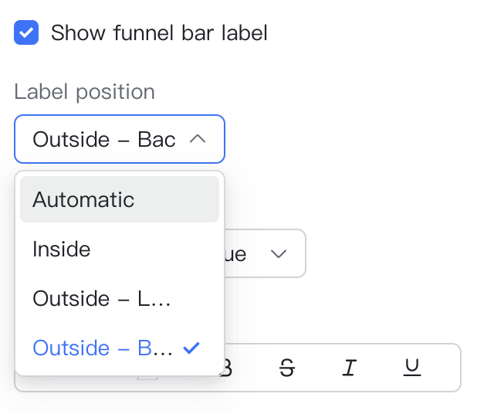This screenshot has width=477, height=414.
Task: Uncheck the Show funnel bar label checkbox
Action: [26, 33]
